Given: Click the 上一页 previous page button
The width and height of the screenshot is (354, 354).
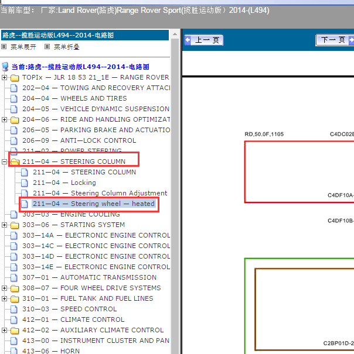Looking at the screenshot, I should point(203,40).
